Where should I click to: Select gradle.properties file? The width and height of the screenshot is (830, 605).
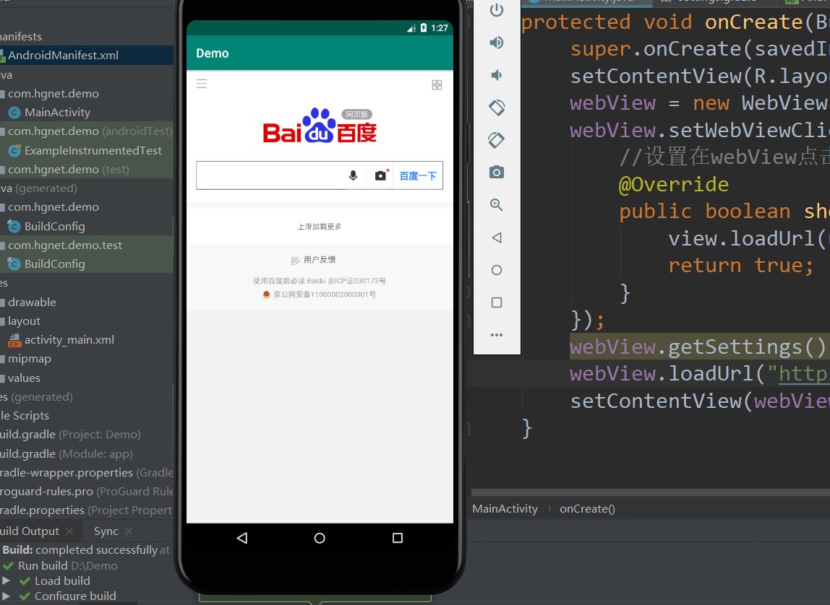[x=86, y=510]
